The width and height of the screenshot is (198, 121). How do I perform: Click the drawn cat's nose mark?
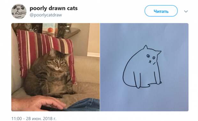pos(150,62)
